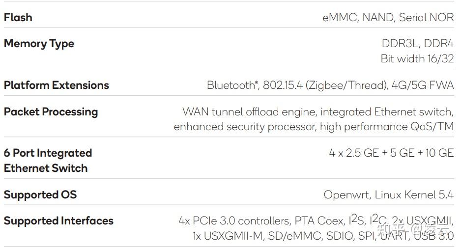Click the Openwrt, Linux Kernel 5.4 value

pyautogui.click(x=388, y=194)
